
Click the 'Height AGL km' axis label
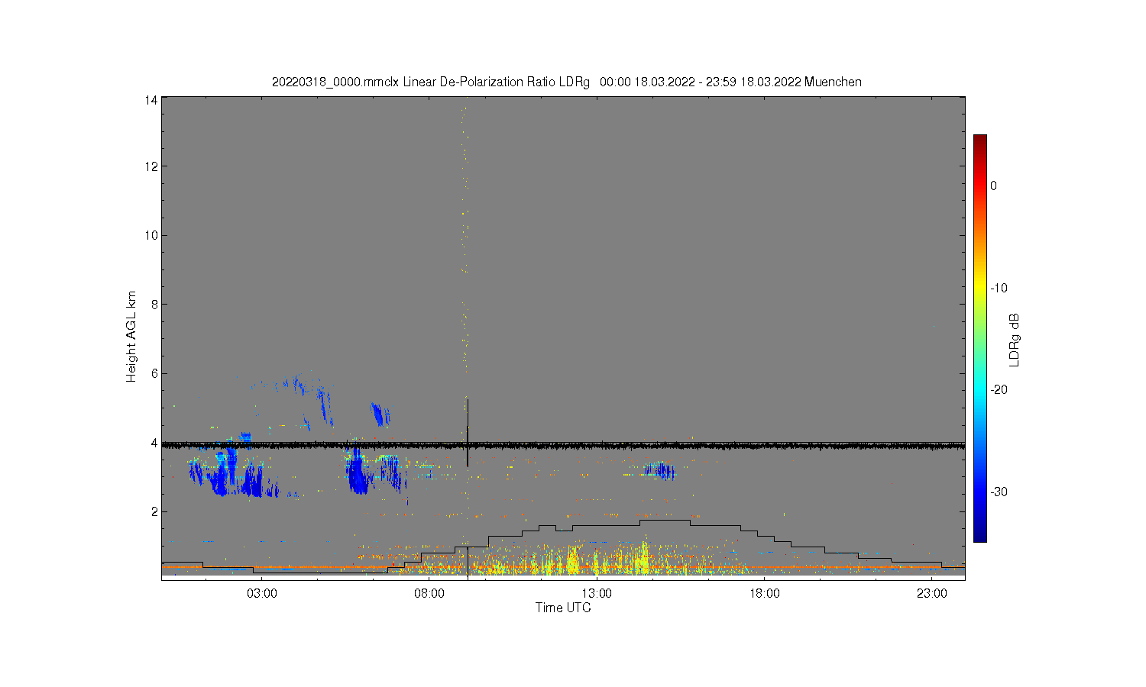(x=131, y=337)
